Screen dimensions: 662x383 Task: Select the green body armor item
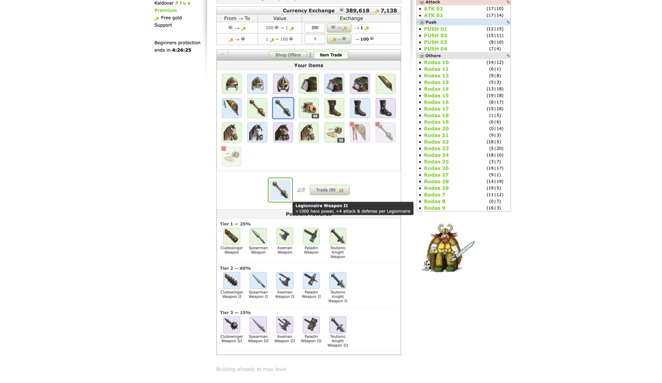click(x=308, y=84)
